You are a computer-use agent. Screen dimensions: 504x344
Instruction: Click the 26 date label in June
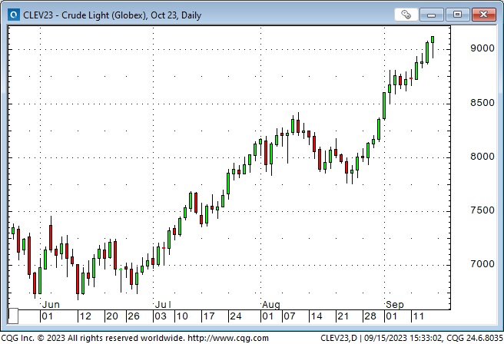(x=134, y=316)
